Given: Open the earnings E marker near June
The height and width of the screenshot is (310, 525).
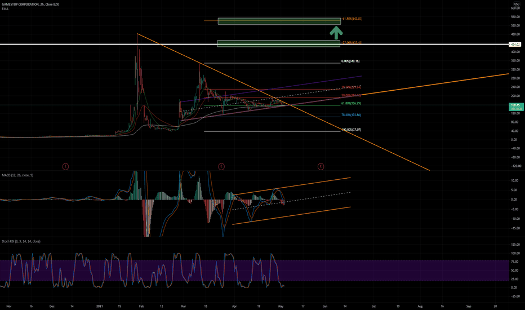Looking at the screenshot, I should click(x=321, y=166).
